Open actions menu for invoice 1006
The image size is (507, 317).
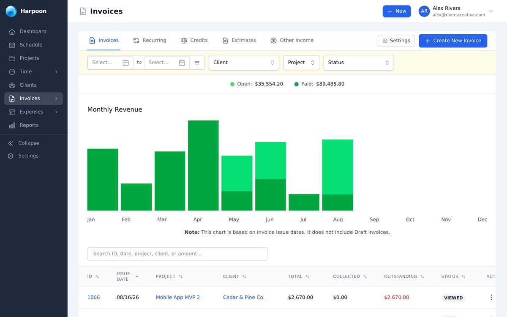pyautogui.click(x=491, y=298)
